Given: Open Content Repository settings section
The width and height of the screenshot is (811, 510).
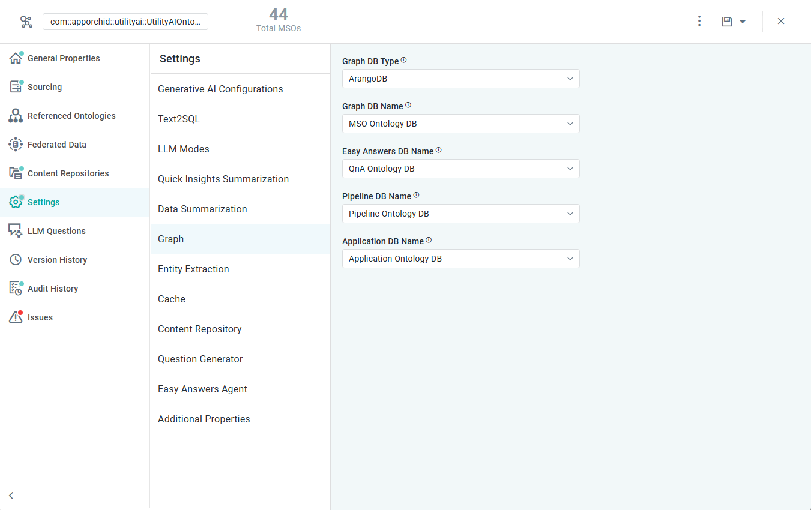Looking at the screenshot, I should click(240, 329).
